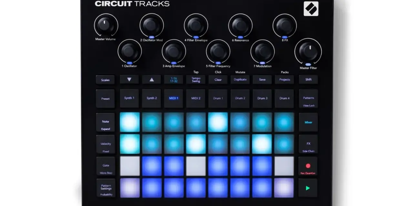Start playback with the green play button

click(x=308, y=188)
